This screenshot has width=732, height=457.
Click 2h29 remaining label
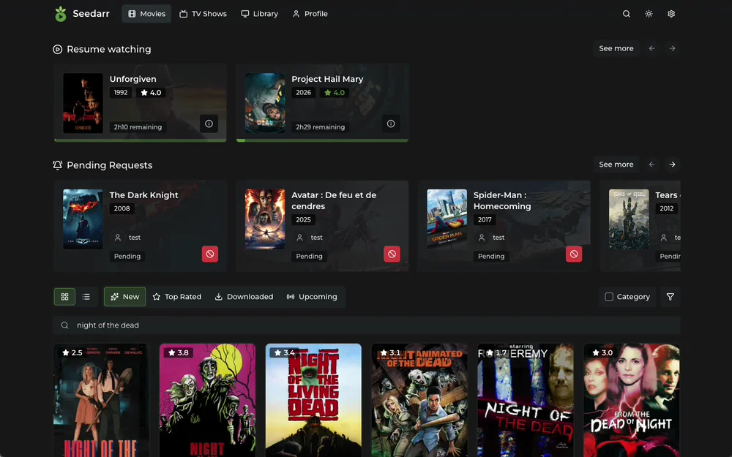click(x=321, y=126)
